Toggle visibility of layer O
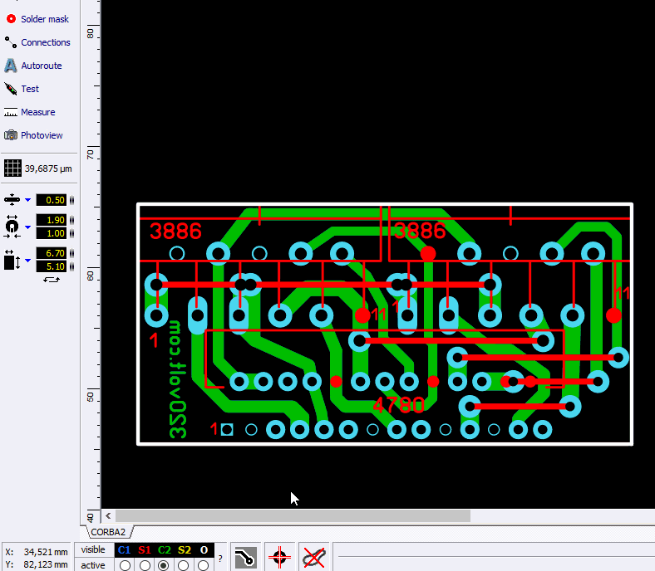The height and width of the screenshot is (571, 655). (204, 550)
